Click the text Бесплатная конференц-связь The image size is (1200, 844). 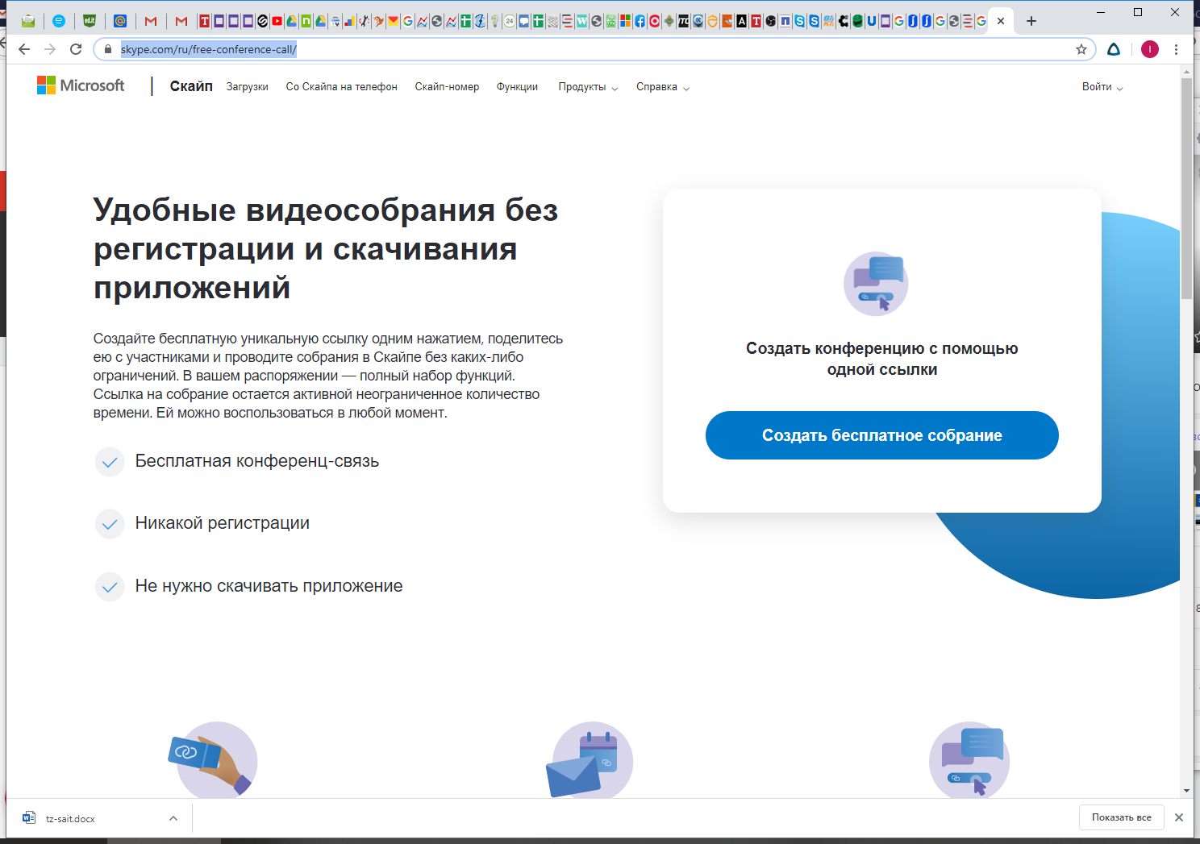click(x=257, y=461)
